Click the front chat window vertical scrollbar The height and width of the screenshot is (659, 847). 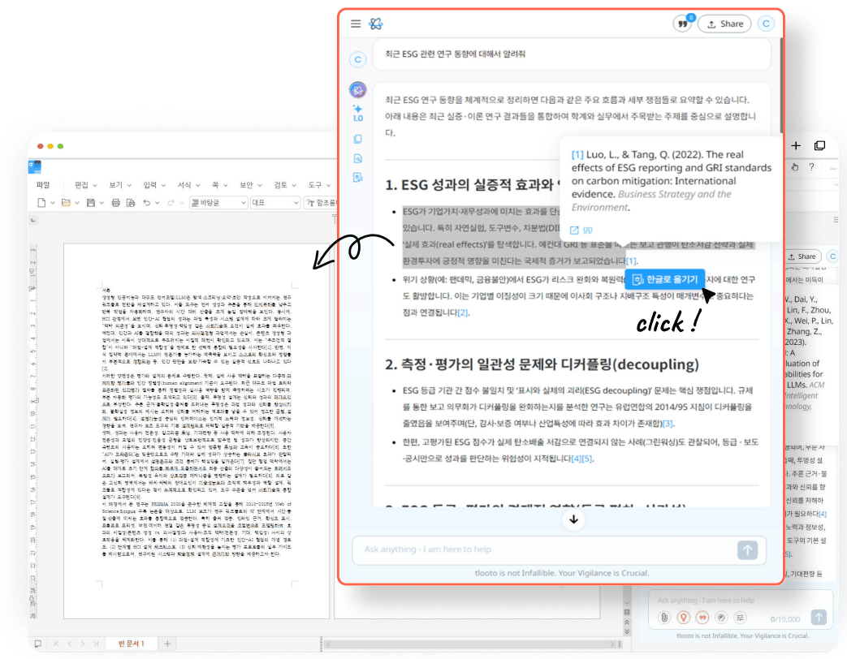(x=781, y=86)
